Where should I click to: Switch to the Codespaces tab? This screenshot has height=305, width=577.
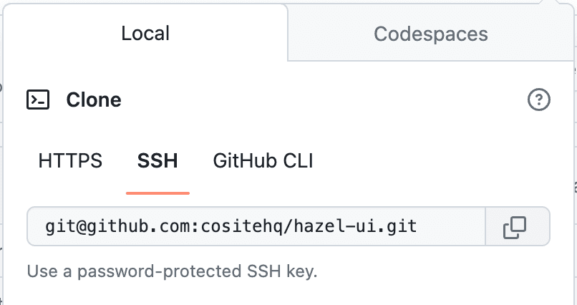tap(430, 34)
